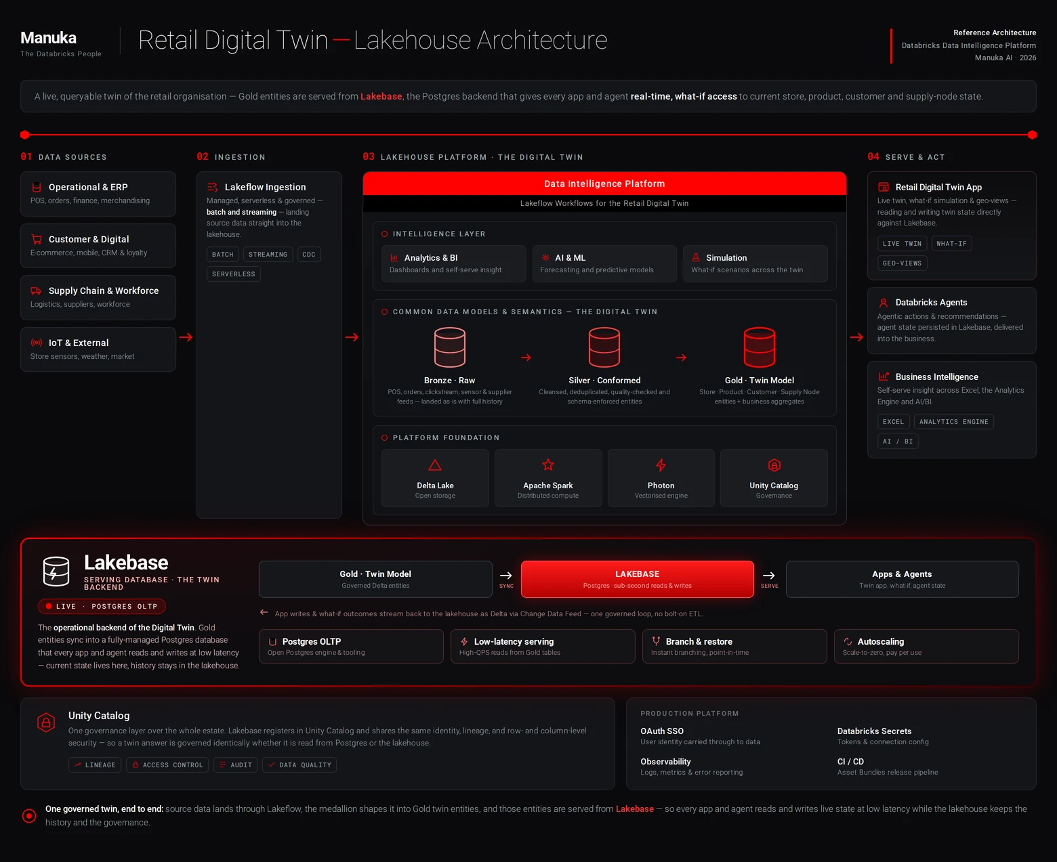The width and height of the screenshot is (1057, 862).
Task: Select the ACCESS CONTROL tag
Action: point(167,765)
